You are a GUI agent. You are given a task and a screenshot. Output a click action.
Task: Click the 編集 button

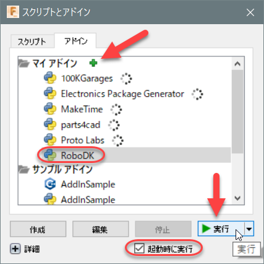point(100,229)
